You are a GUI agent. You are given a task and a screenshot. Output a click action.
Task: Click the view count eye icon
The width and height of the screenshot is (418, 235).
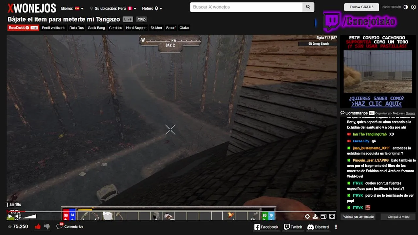tap(9, 227)
